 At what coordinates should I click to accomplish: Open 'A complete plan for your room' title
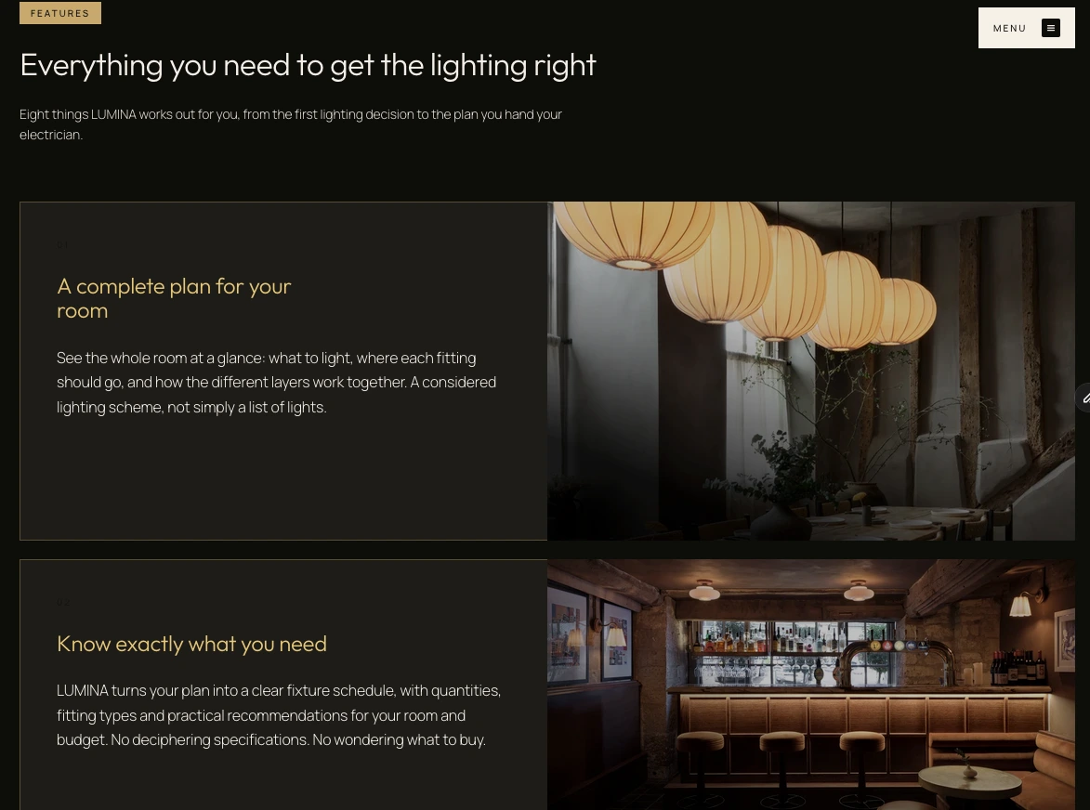click(174, 298)
